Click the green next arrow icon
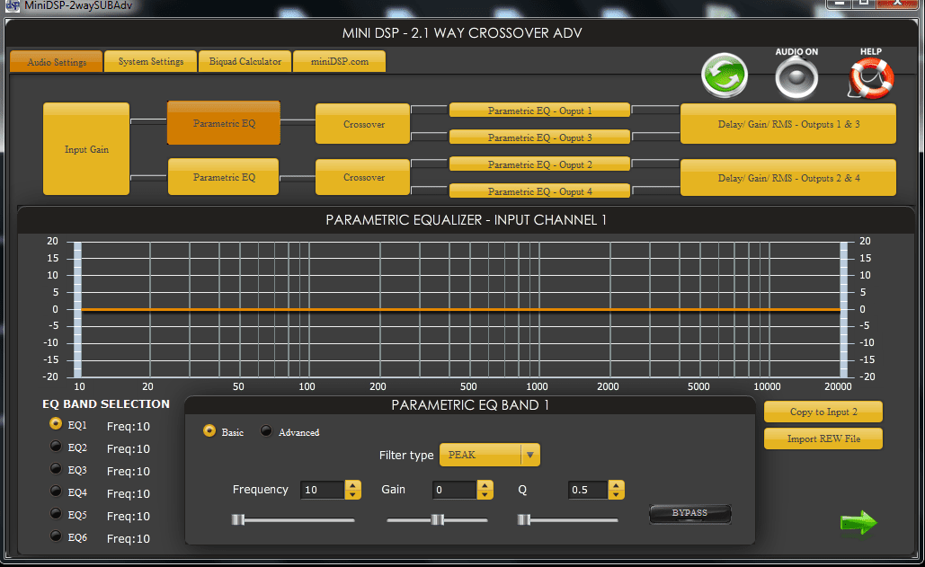This screenshot has width=925, height=567. coord(858,522)
